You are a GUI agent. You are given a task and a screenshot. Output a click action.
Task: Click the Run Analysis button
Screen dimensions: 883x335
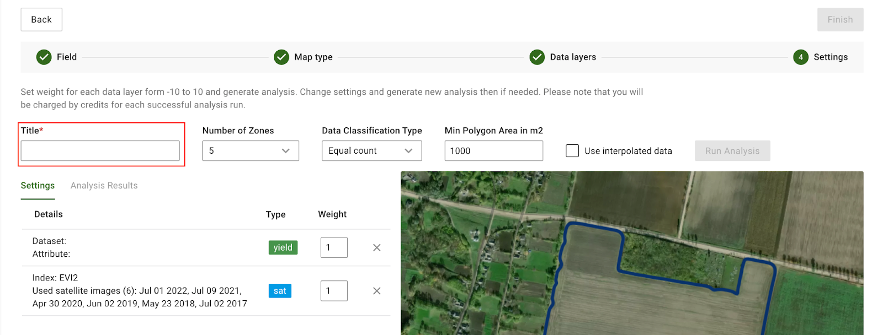[732, 151]
